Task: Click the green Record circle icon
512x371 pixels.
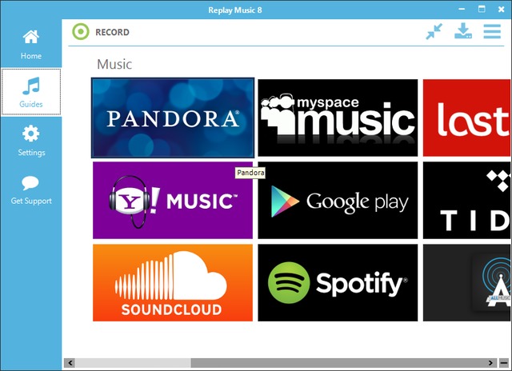Action: coord(80,33)
